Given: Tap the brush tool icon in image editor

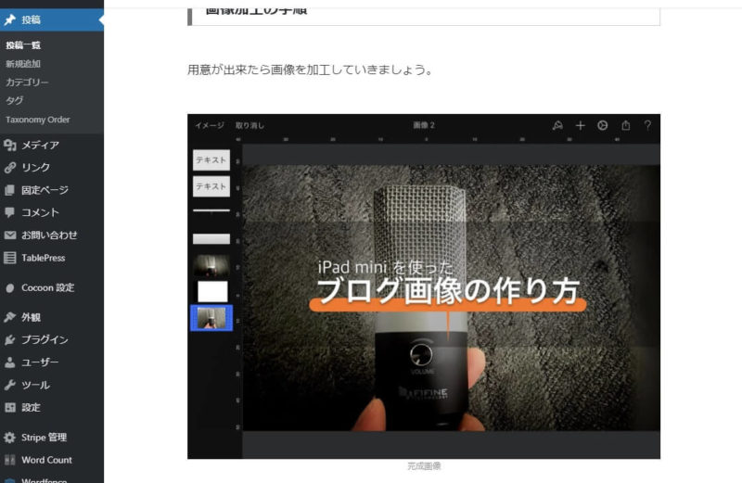Looking at the screenshot, I should tap(557, 125).
